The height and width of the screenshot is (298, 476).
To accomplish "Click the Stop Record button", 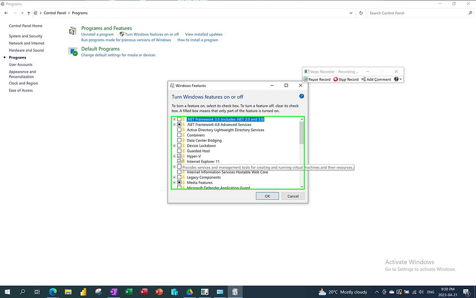I will tap(346, 79).
